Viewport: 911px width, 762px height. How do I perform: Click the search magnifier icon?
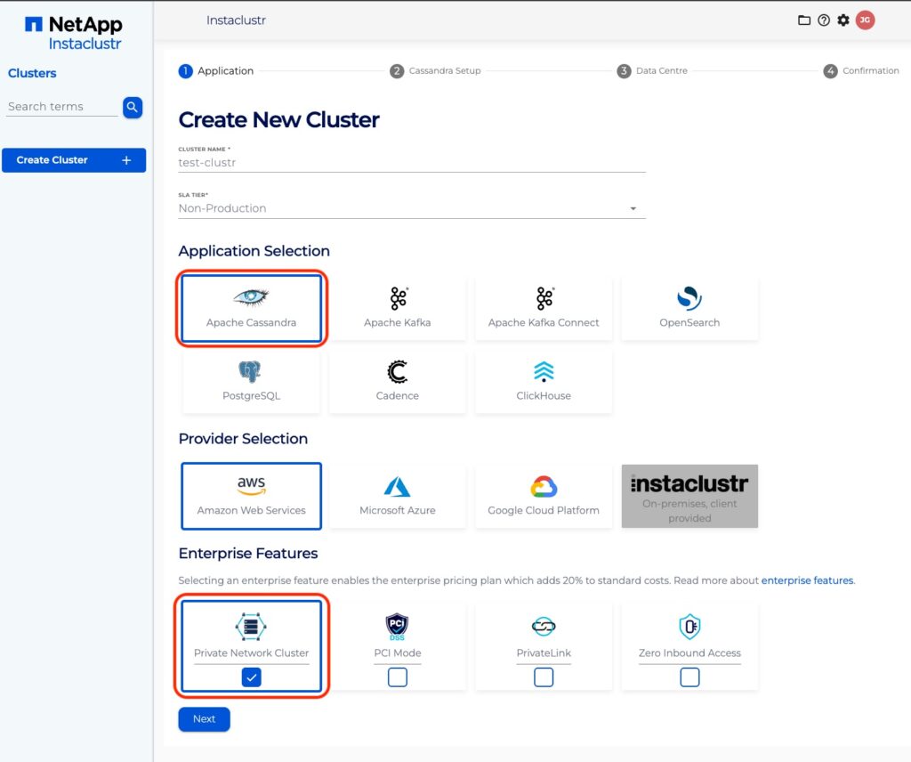(133, 108)
